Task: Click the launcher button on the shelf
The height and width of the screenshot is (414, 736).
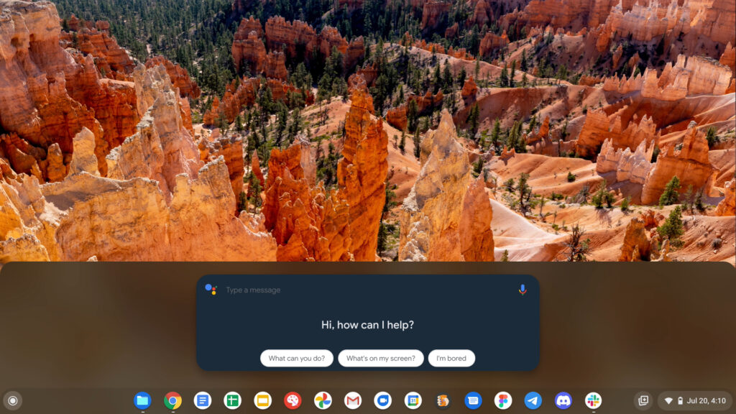Action: (12, 400)
